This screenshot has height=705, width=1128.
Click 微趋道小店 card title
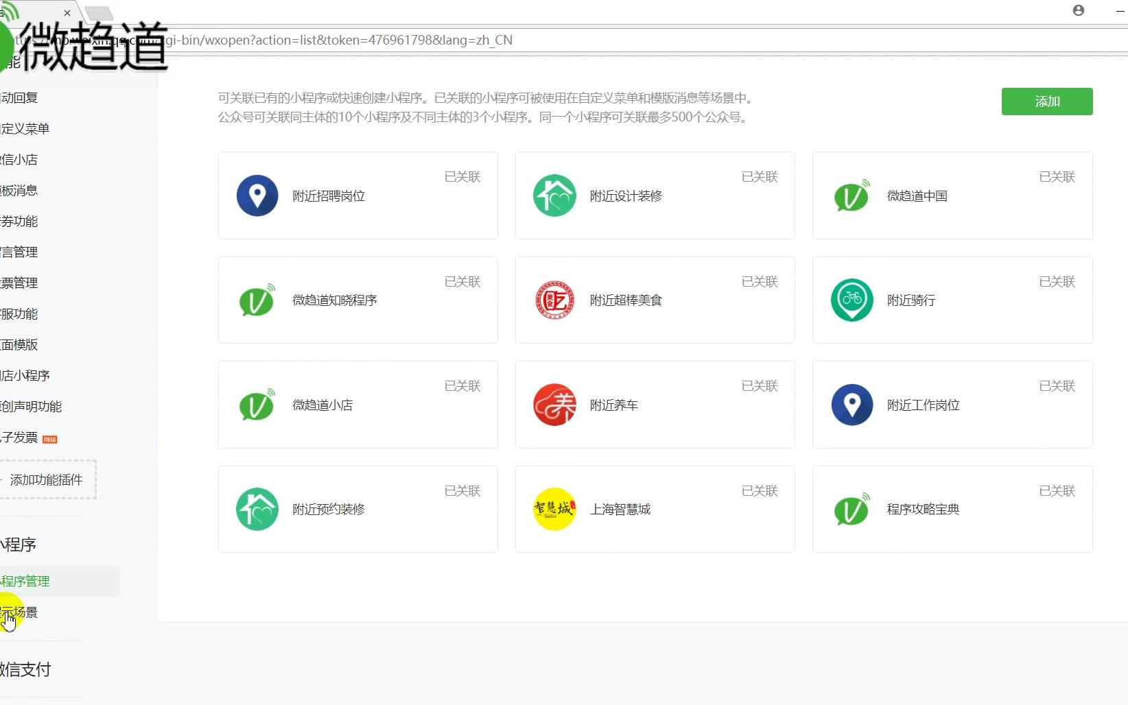click(x=322, y=405)
